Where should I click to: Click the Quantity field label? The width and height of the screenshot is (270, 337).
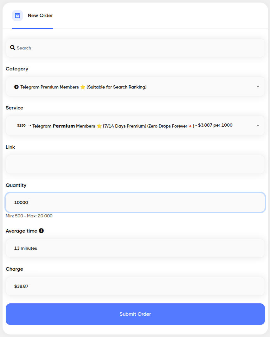[x=16, y=185]
